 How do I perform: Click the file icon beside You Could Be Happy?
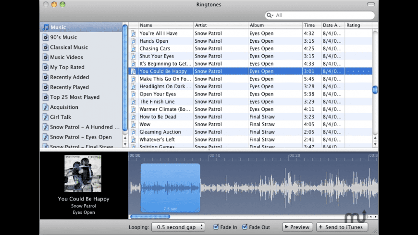133,71
